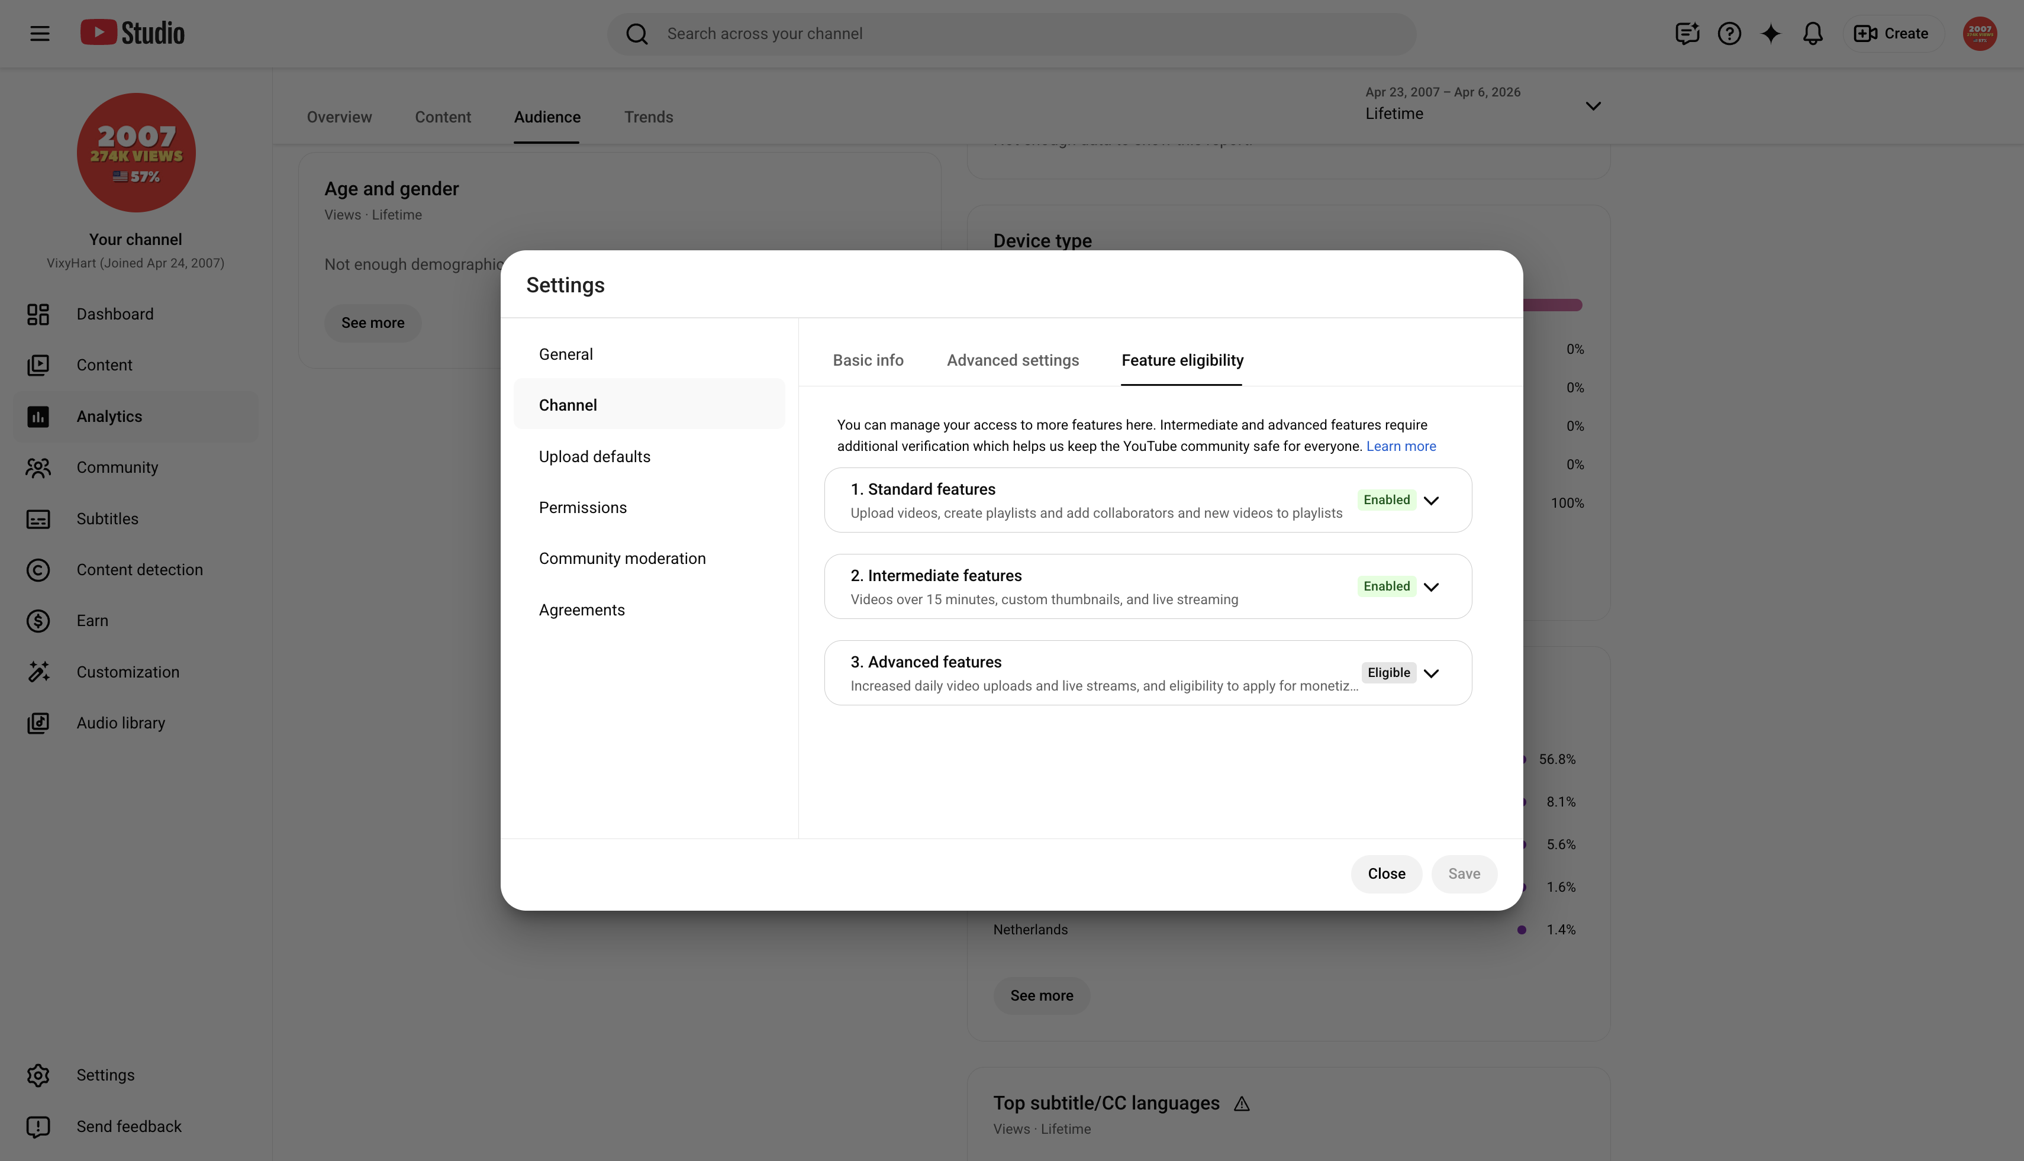Click the Send feedback icon

pos(38,1127)
